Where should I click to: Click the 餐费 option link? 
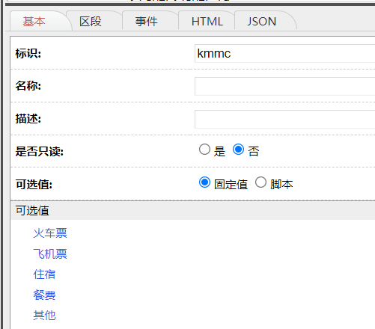tap(44, 295)
